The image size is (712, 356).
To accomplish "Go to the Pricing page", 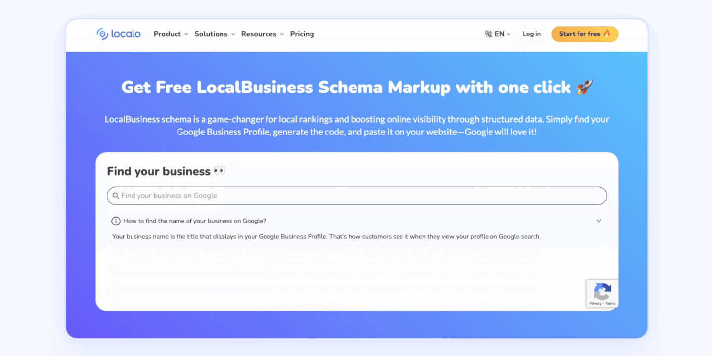I will (302, 34).
